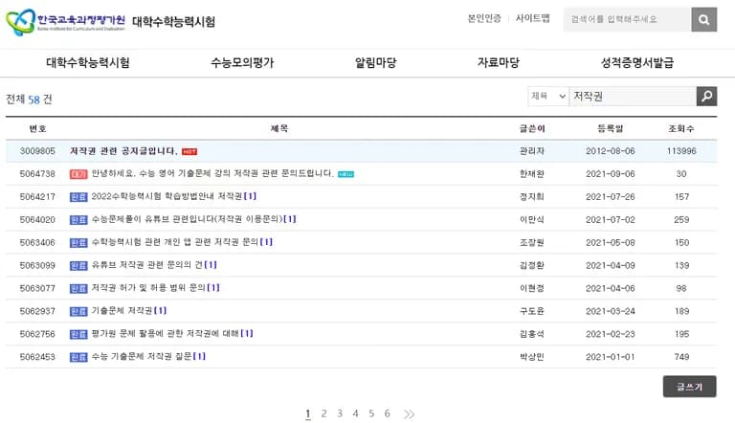This screenshot has width=735, height=423.
Task: Open the 알림마당 menu
Action: click(x=375, y=62)
